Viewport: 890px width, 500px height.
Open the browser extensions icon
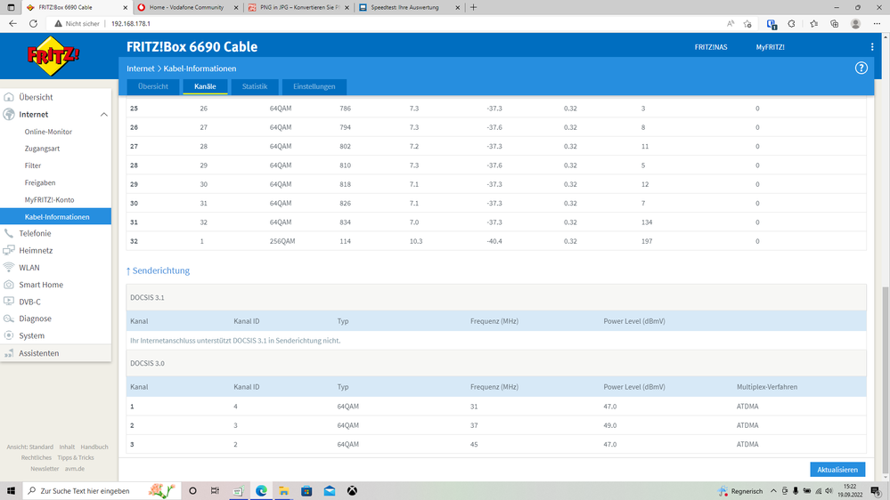tap(791, 24)
